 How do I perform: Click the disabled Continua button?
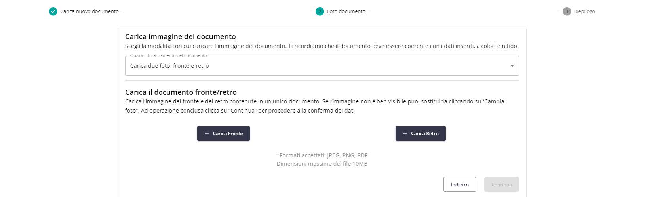coord(501,184)
